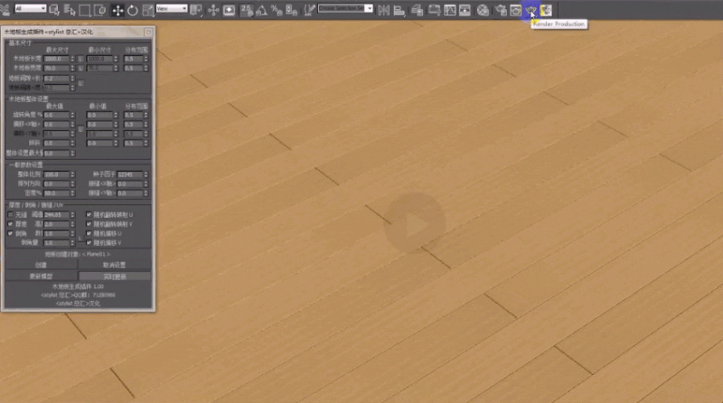Click the 取消设置 button
Viewport: 723px width, 403px height.
(115, 265)
